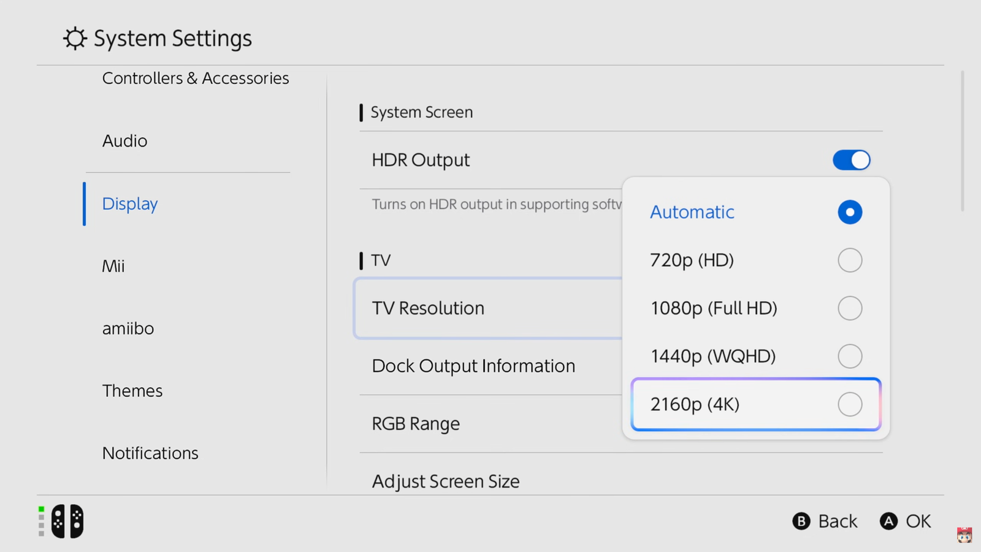Select the Automatic resolution radio button
The image size is (981, 552).
[x=850, y=212]
